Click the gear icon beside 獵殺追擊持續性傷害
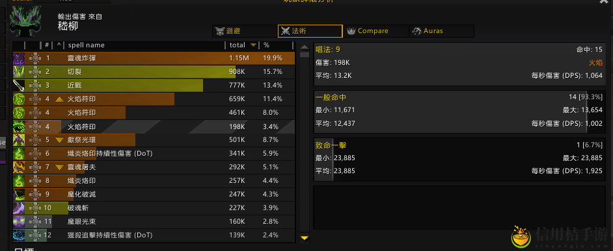 tap(34, 235)
